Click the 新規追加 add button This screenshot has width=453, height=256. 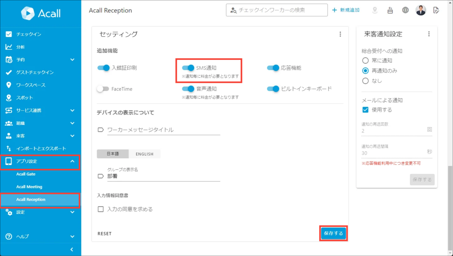click(x=345, y=10)
